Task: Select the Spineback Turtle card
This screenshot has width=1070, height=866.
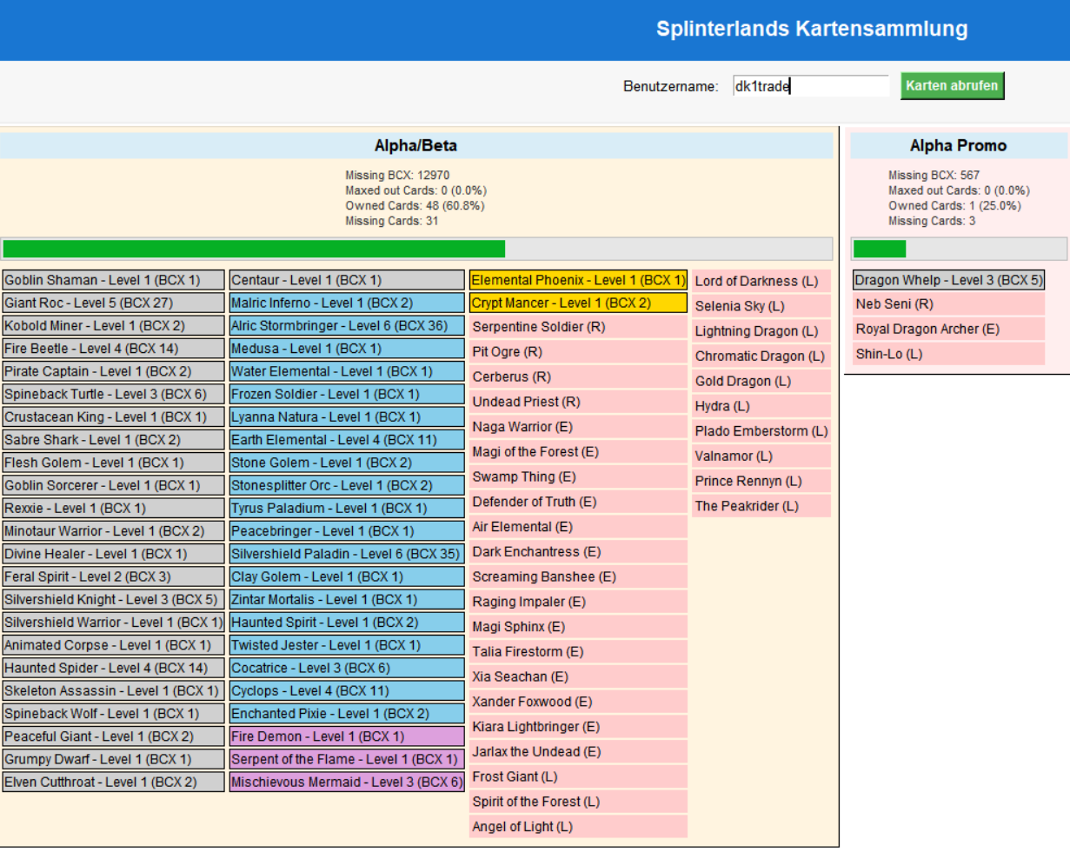Action: coord(113,394)
